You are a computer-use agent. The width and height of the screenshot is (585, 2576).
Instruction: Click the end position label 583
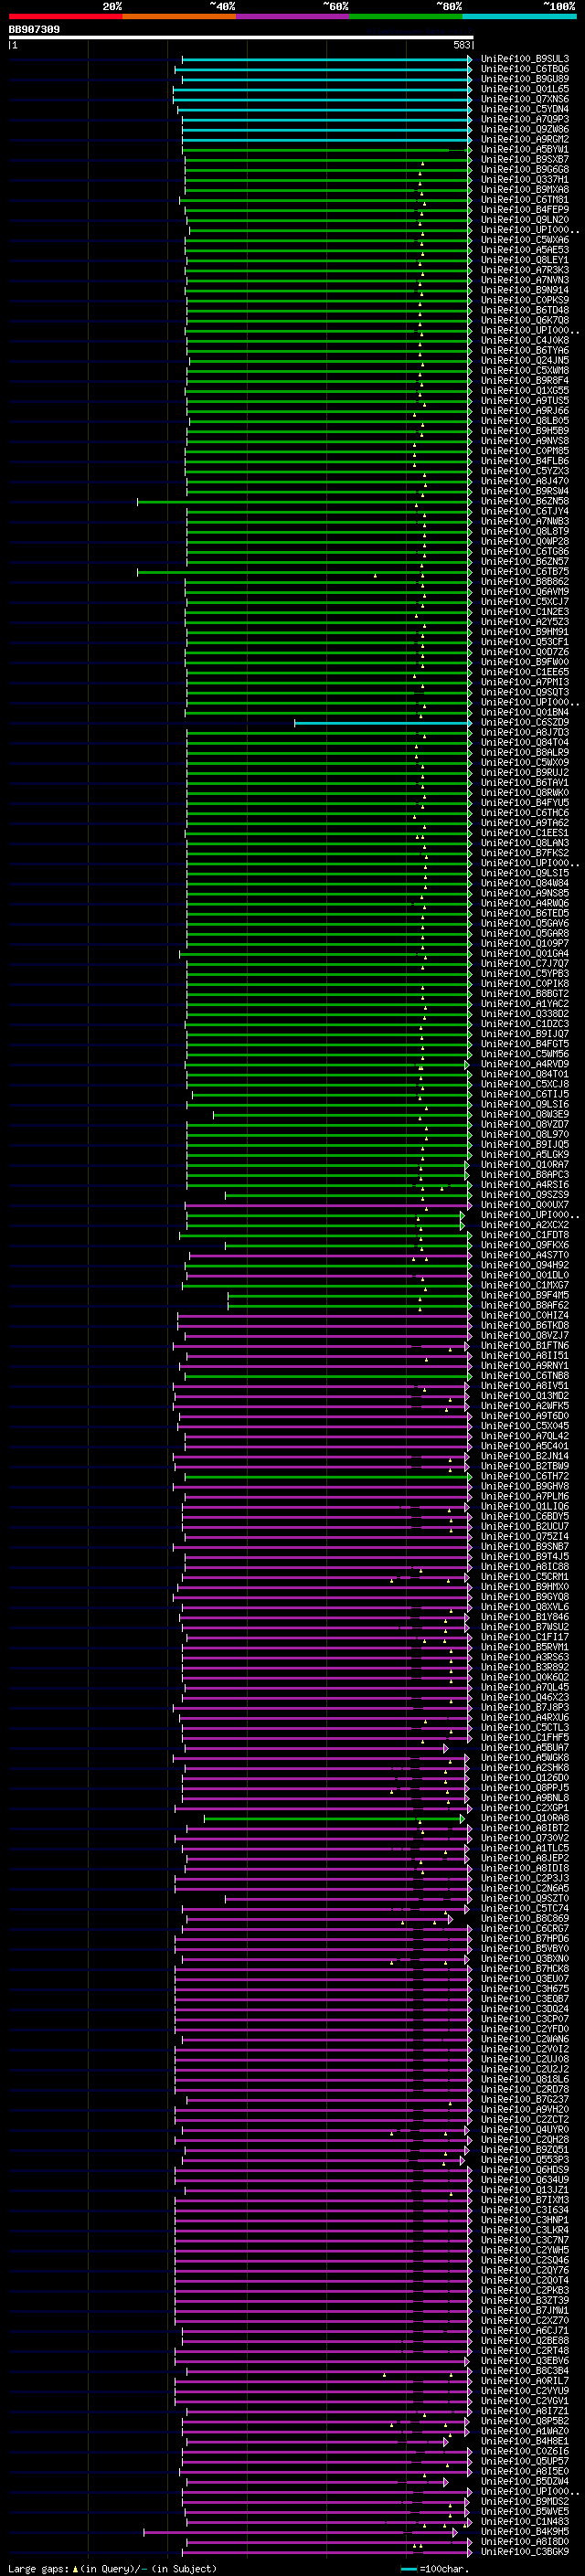pos(462,45)
